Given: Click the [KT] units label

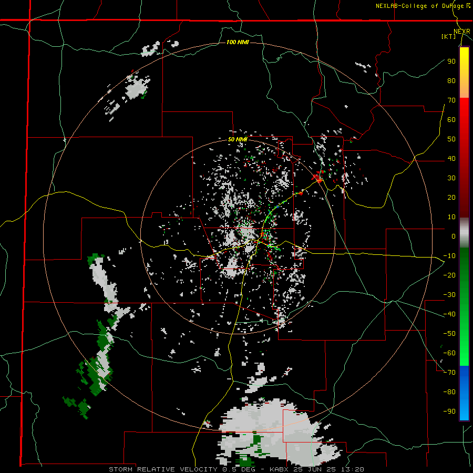Looking at the screenshot, I should pos(448,36).
